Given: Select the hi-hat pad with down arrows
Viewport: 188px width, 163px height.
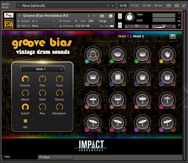Looking at the screenshot, I should (117, 100).
